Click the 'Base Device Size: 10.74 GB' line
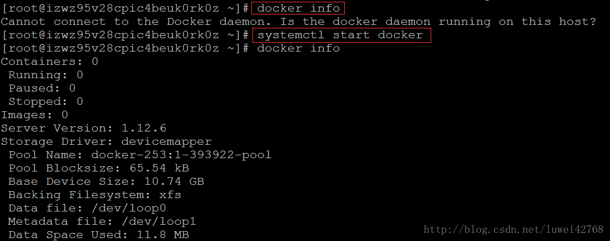This screenshot has height=241, width=610. pos(106,182)
